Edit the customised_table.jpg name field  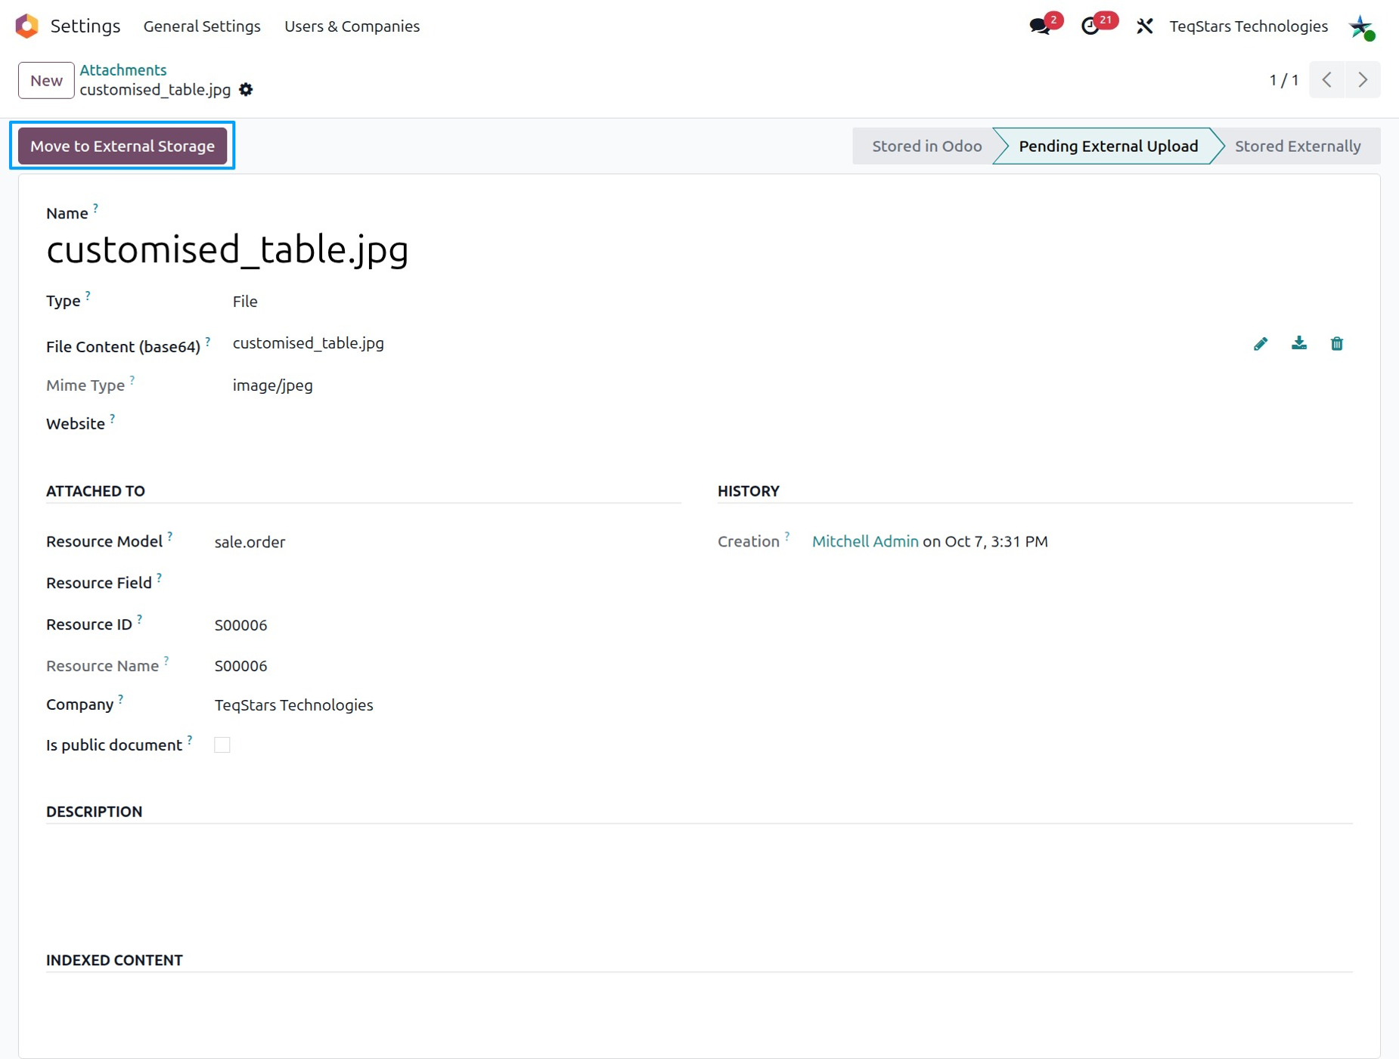click(228, 249)
